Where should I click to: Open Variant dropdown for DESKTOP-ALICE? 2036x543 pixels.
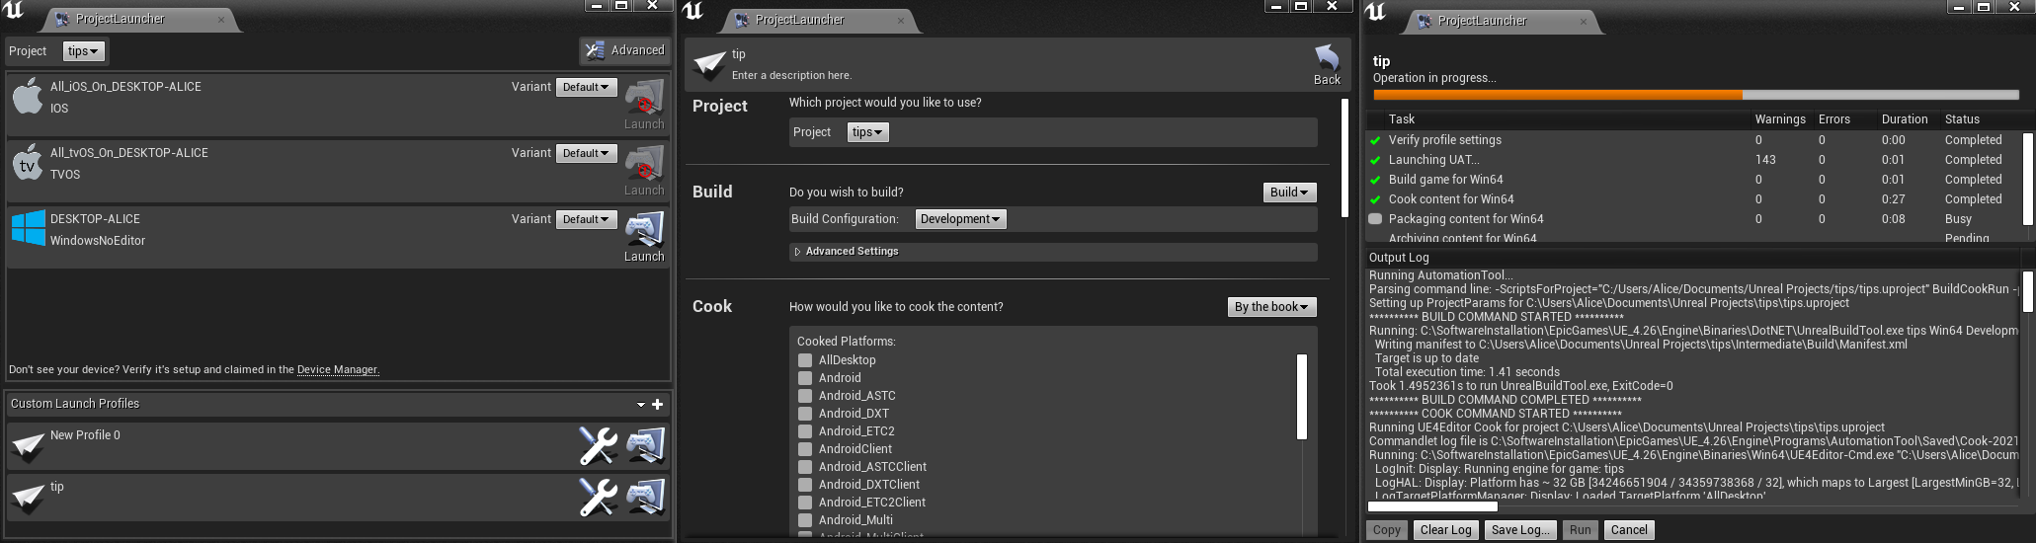[x=587, y=219]
